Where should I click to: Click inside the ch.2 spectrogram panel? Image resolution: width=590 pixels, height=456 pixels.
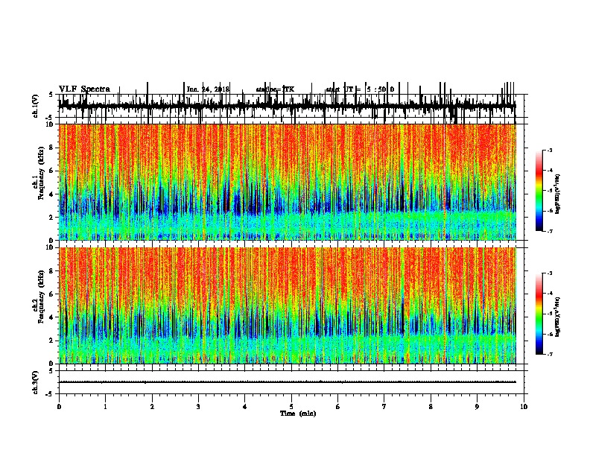click(287, 305)
